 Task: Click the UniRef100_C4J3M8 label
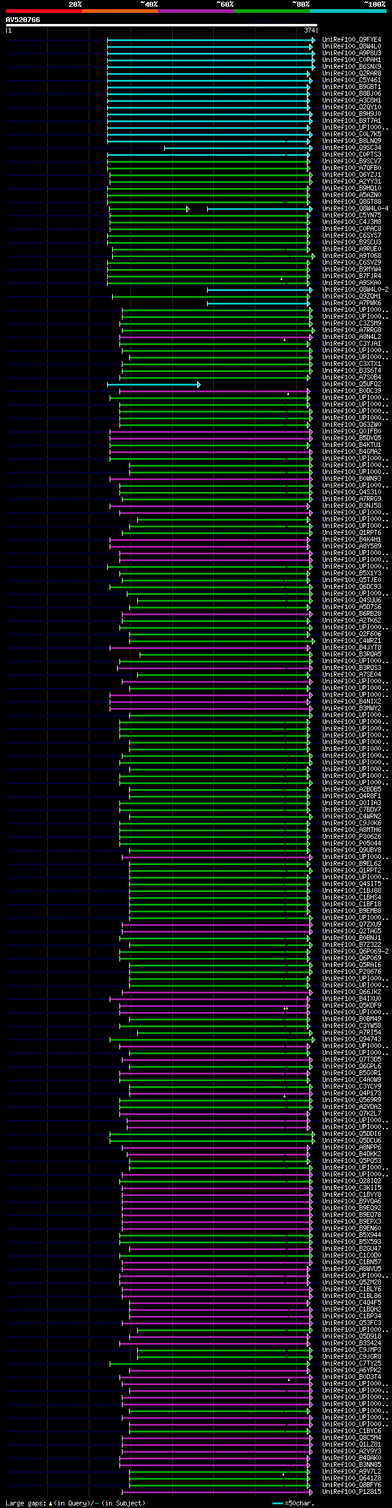(x=352, y=222)
